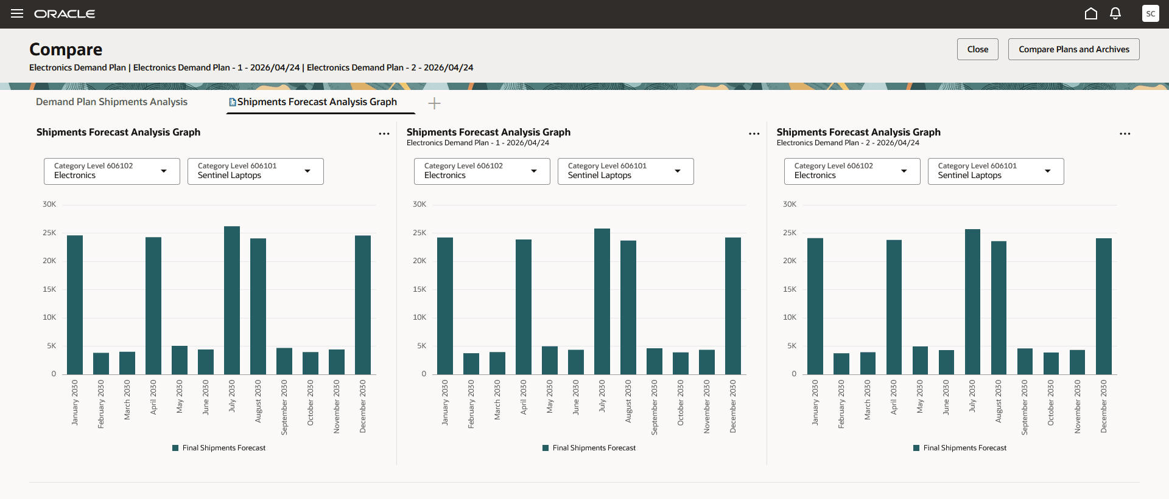Click the plan names breadcrumb under Compare
The width and height of the screenshot is (1169, 499).
click(251, 67)
